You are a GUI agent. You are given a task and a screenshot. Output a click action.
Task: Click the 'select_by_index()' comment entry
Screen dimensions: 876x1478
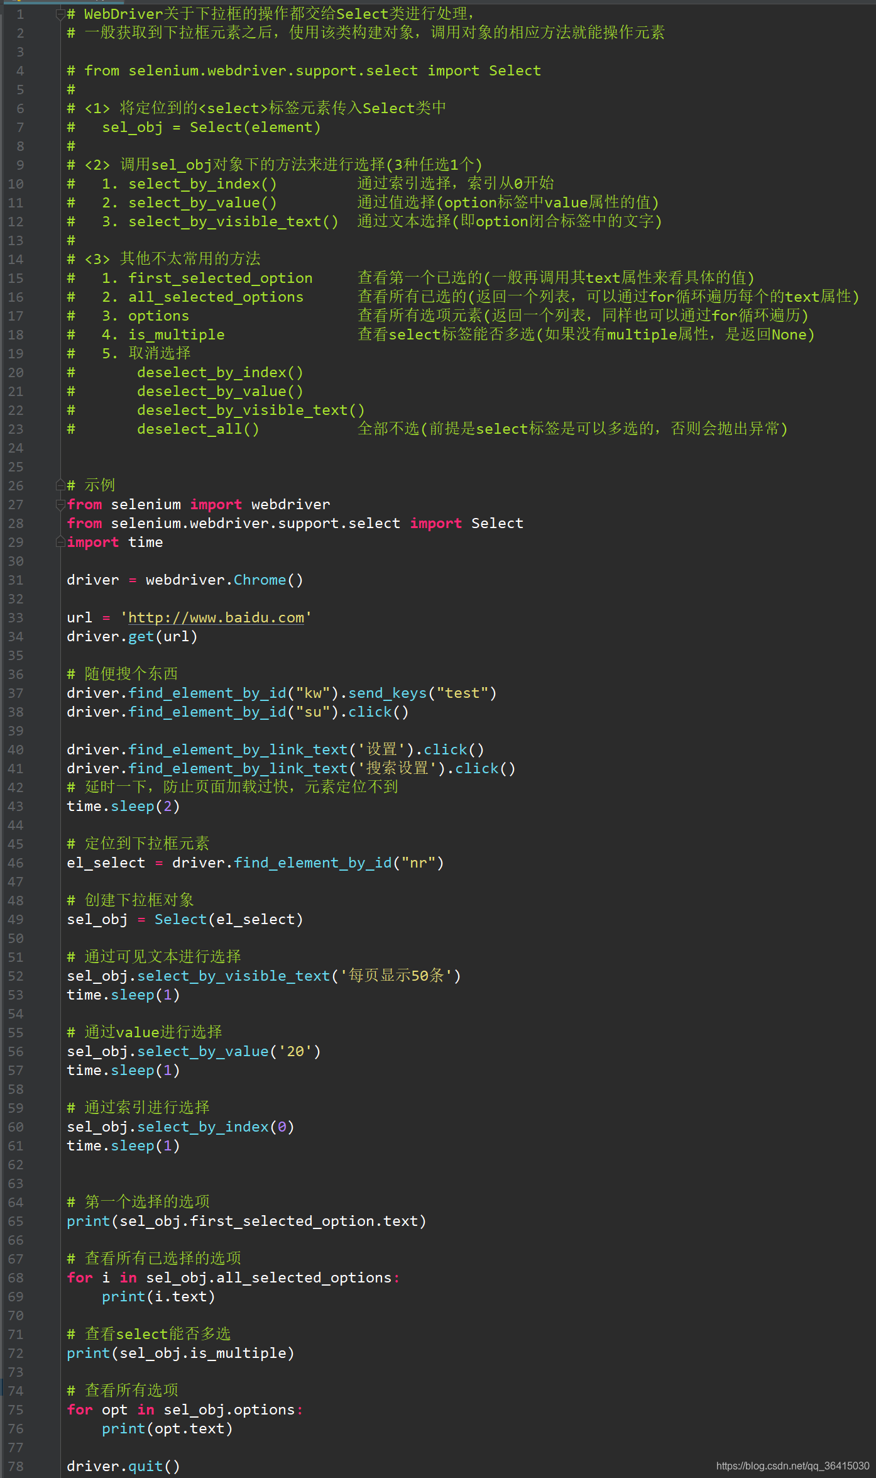[x=203, y=184]
